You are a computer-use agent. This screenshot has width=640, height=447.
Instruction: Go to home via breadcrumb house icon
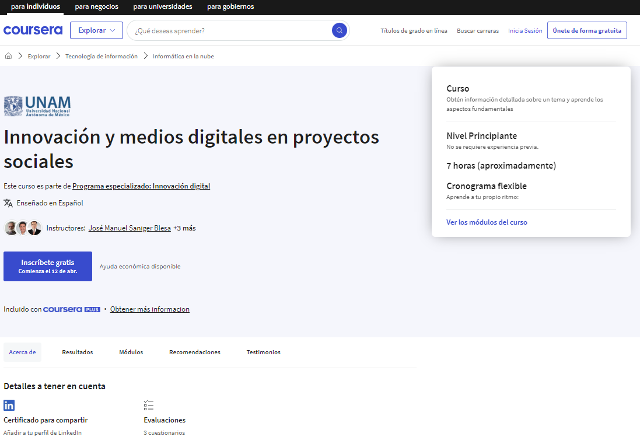8,56
